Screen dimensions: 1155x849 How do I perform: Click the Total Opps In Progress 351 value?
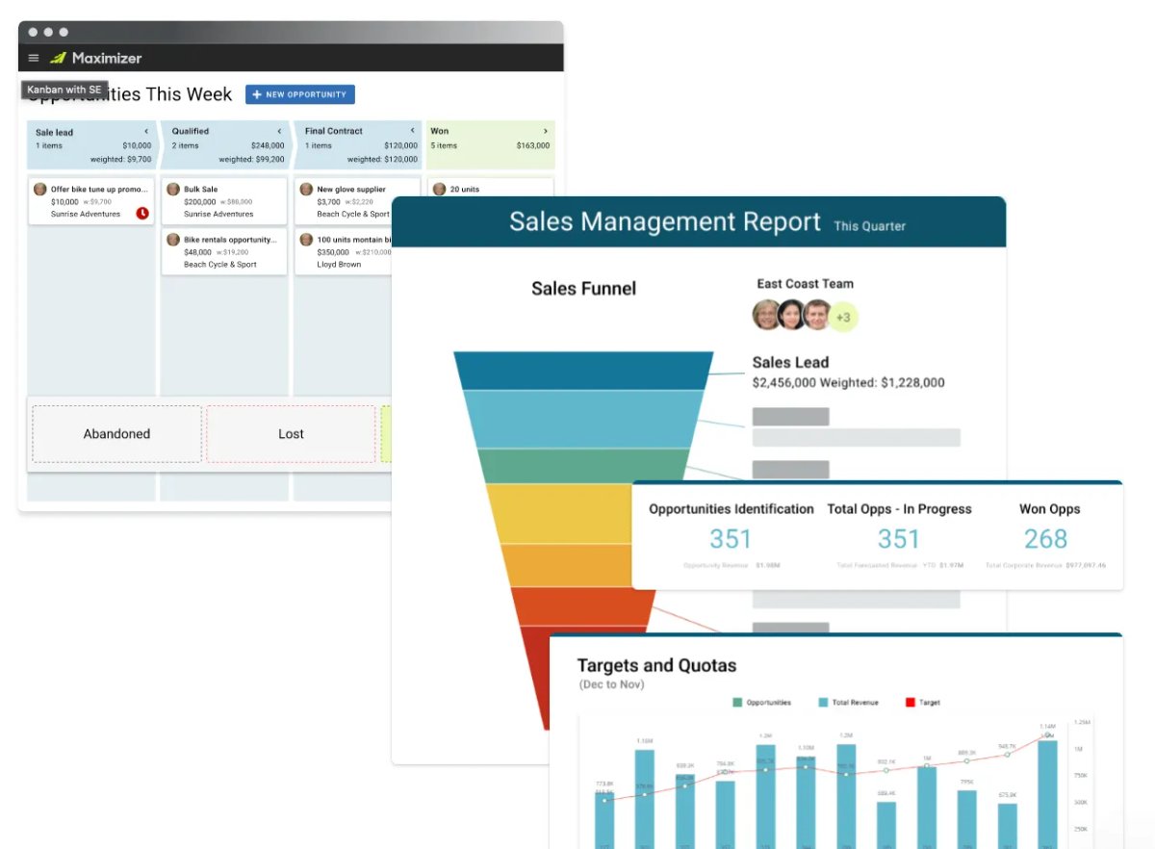click(x=899, y=539)
